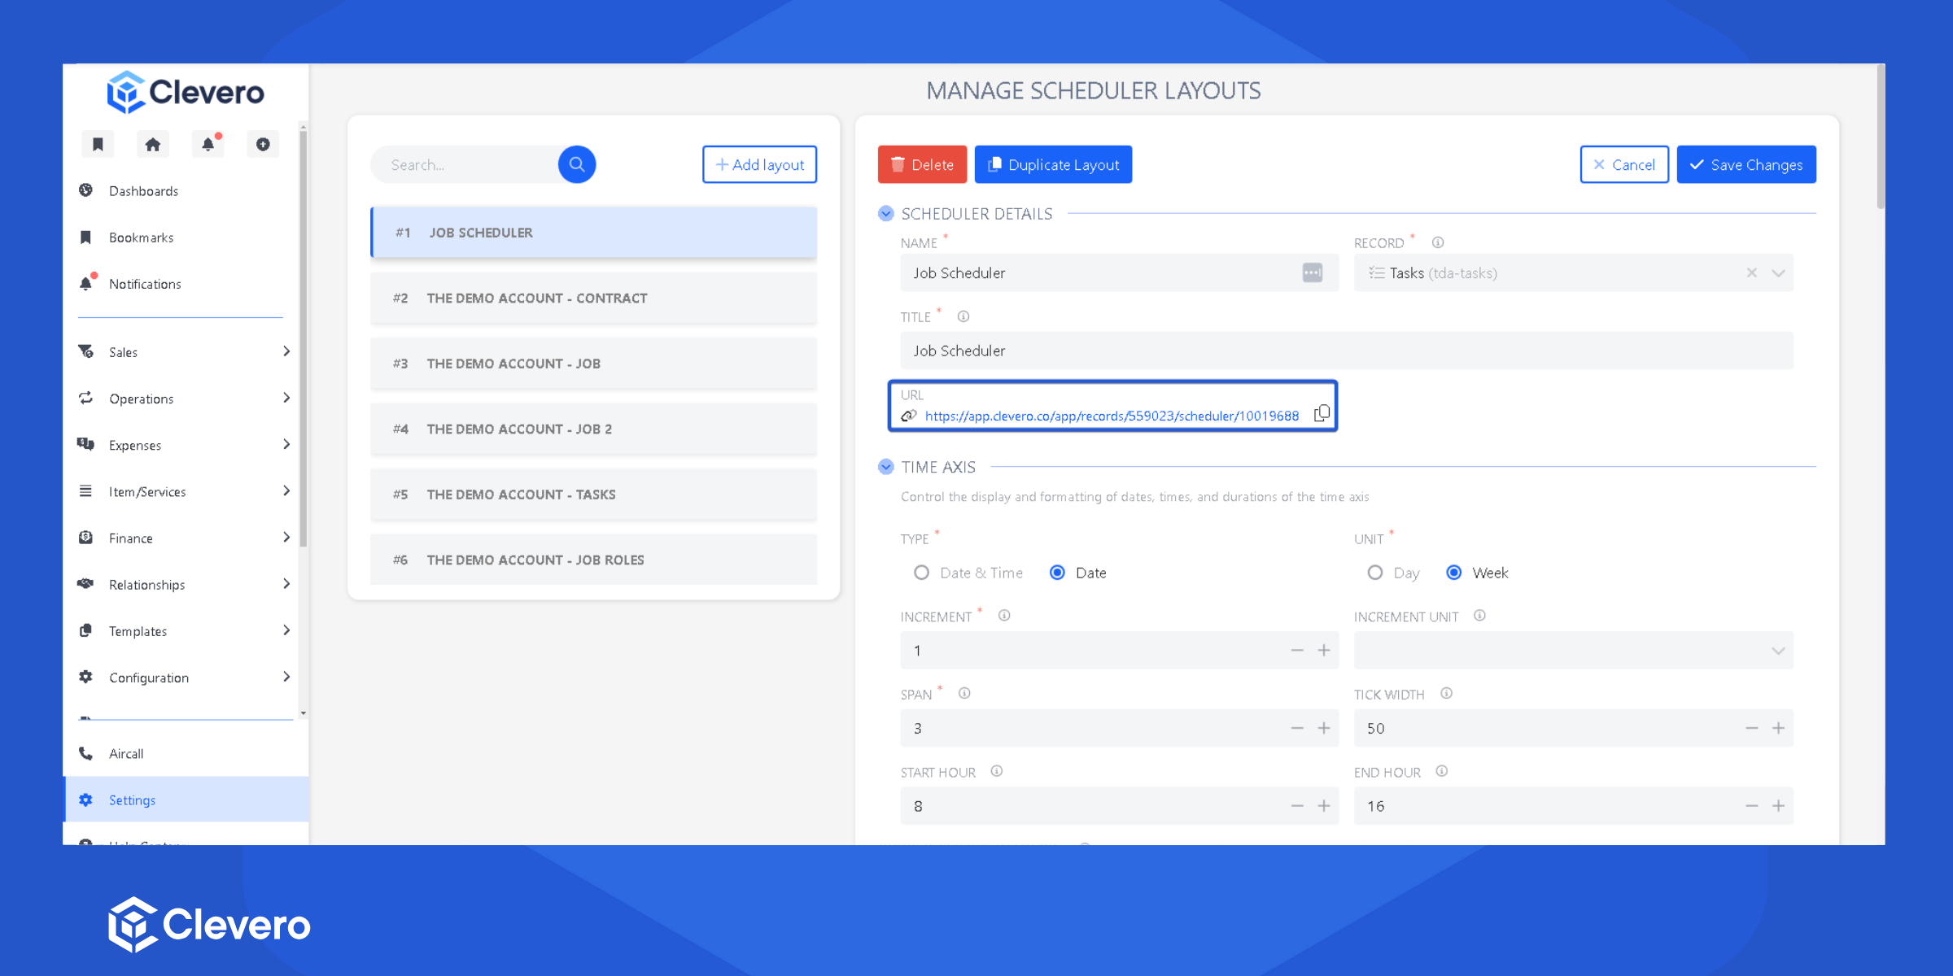Open notifications bell icon in top toolbar
This screenshot has width=1953, height=976.
[x=208, y=144]
